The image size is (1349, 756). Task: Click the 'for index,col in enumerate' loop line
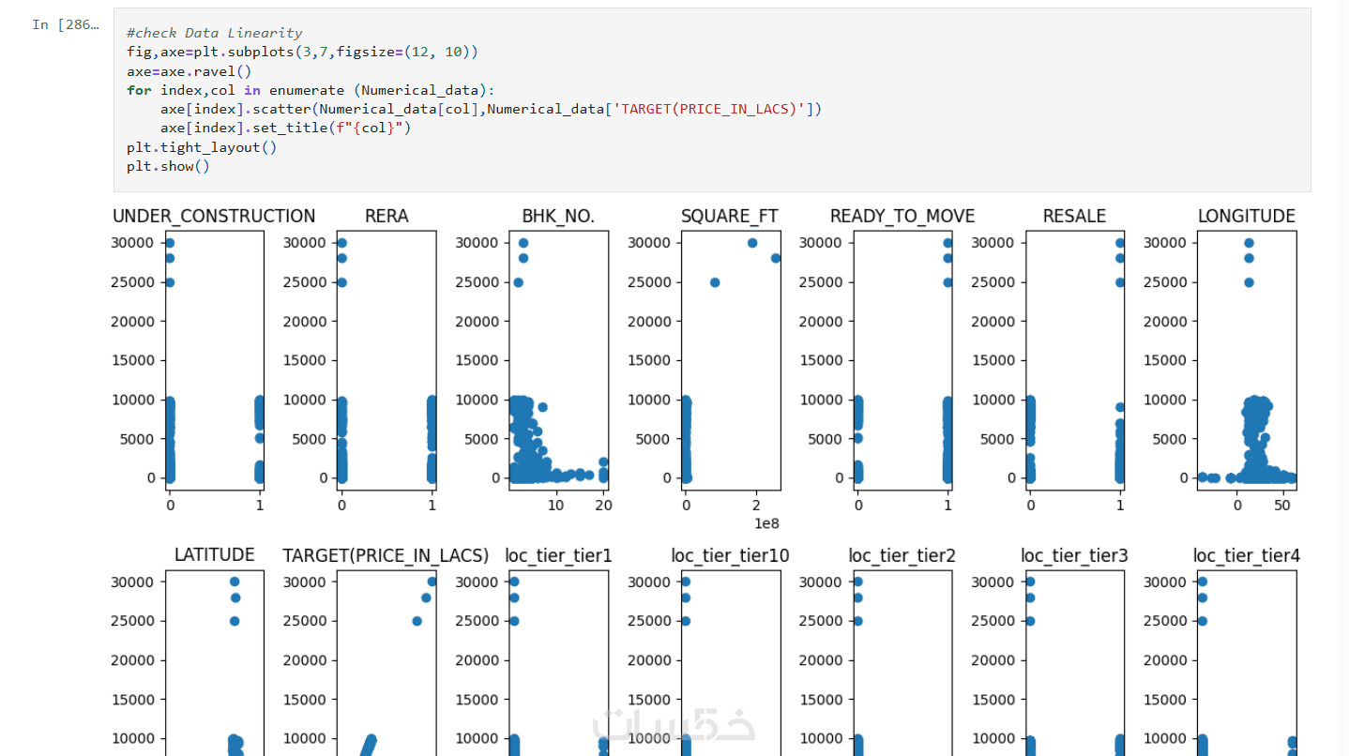(311, 90)
